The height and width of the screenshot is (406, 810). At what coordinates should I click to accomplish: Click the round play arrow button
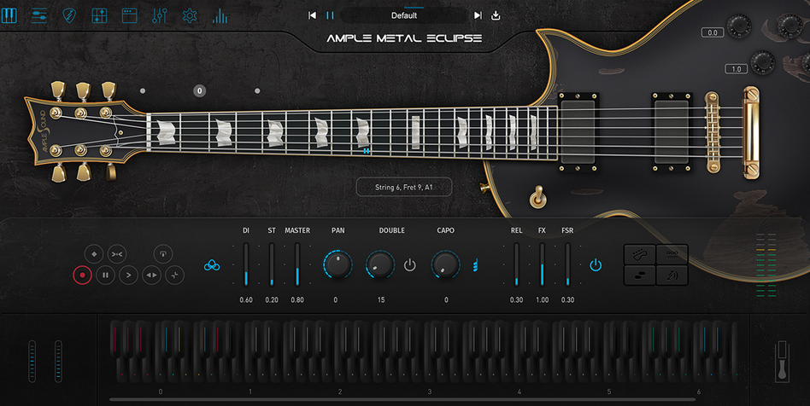tap(129, 275)
